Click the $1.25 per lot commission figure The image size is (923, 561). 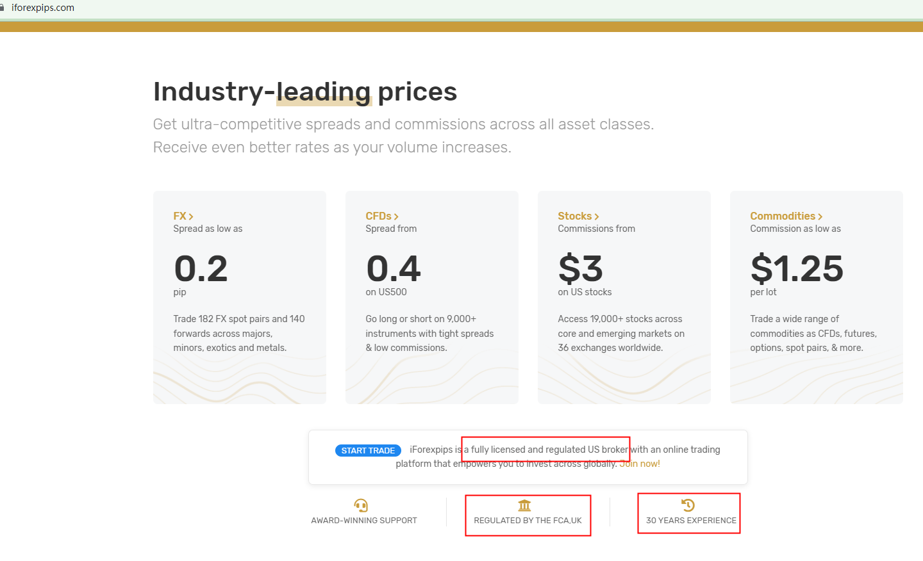coord(797,269)
